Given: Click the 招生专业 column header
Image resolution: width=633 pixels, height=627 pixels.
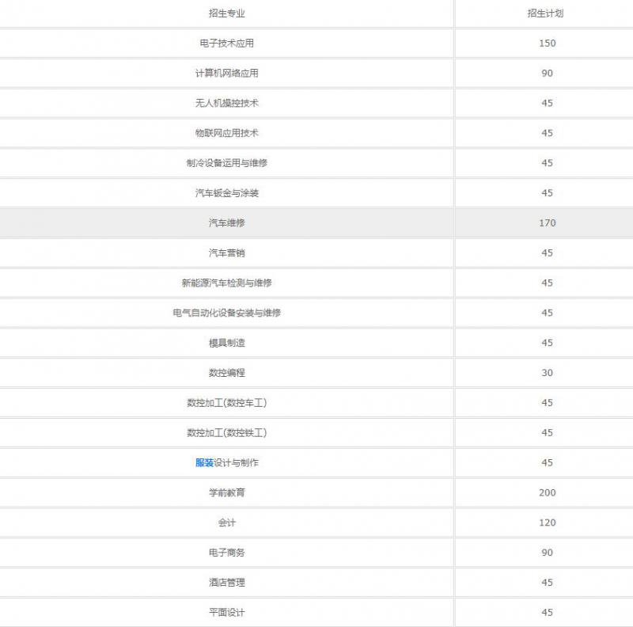Looking at the screenshot, I should 227,13.
